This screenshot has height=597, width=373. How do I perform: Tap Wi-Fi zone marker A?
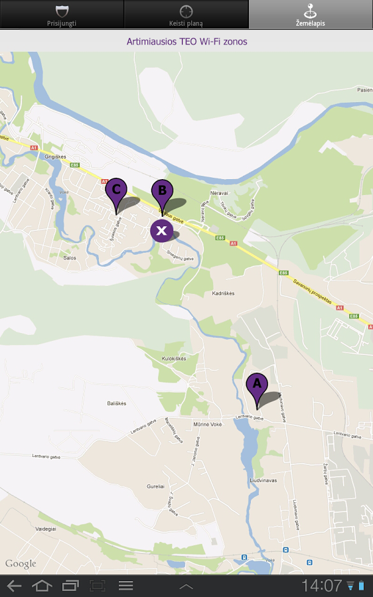257,391
